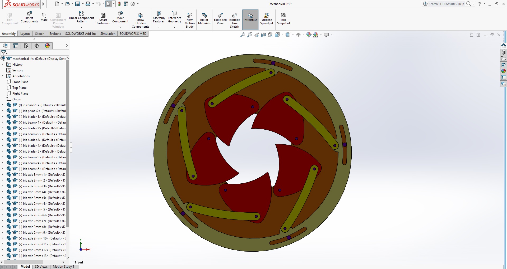The height and width of the screenshot is (269, 507).
Task: Open the Reference Geometry dropdown arrow
Action: click(x=174, y=27)
